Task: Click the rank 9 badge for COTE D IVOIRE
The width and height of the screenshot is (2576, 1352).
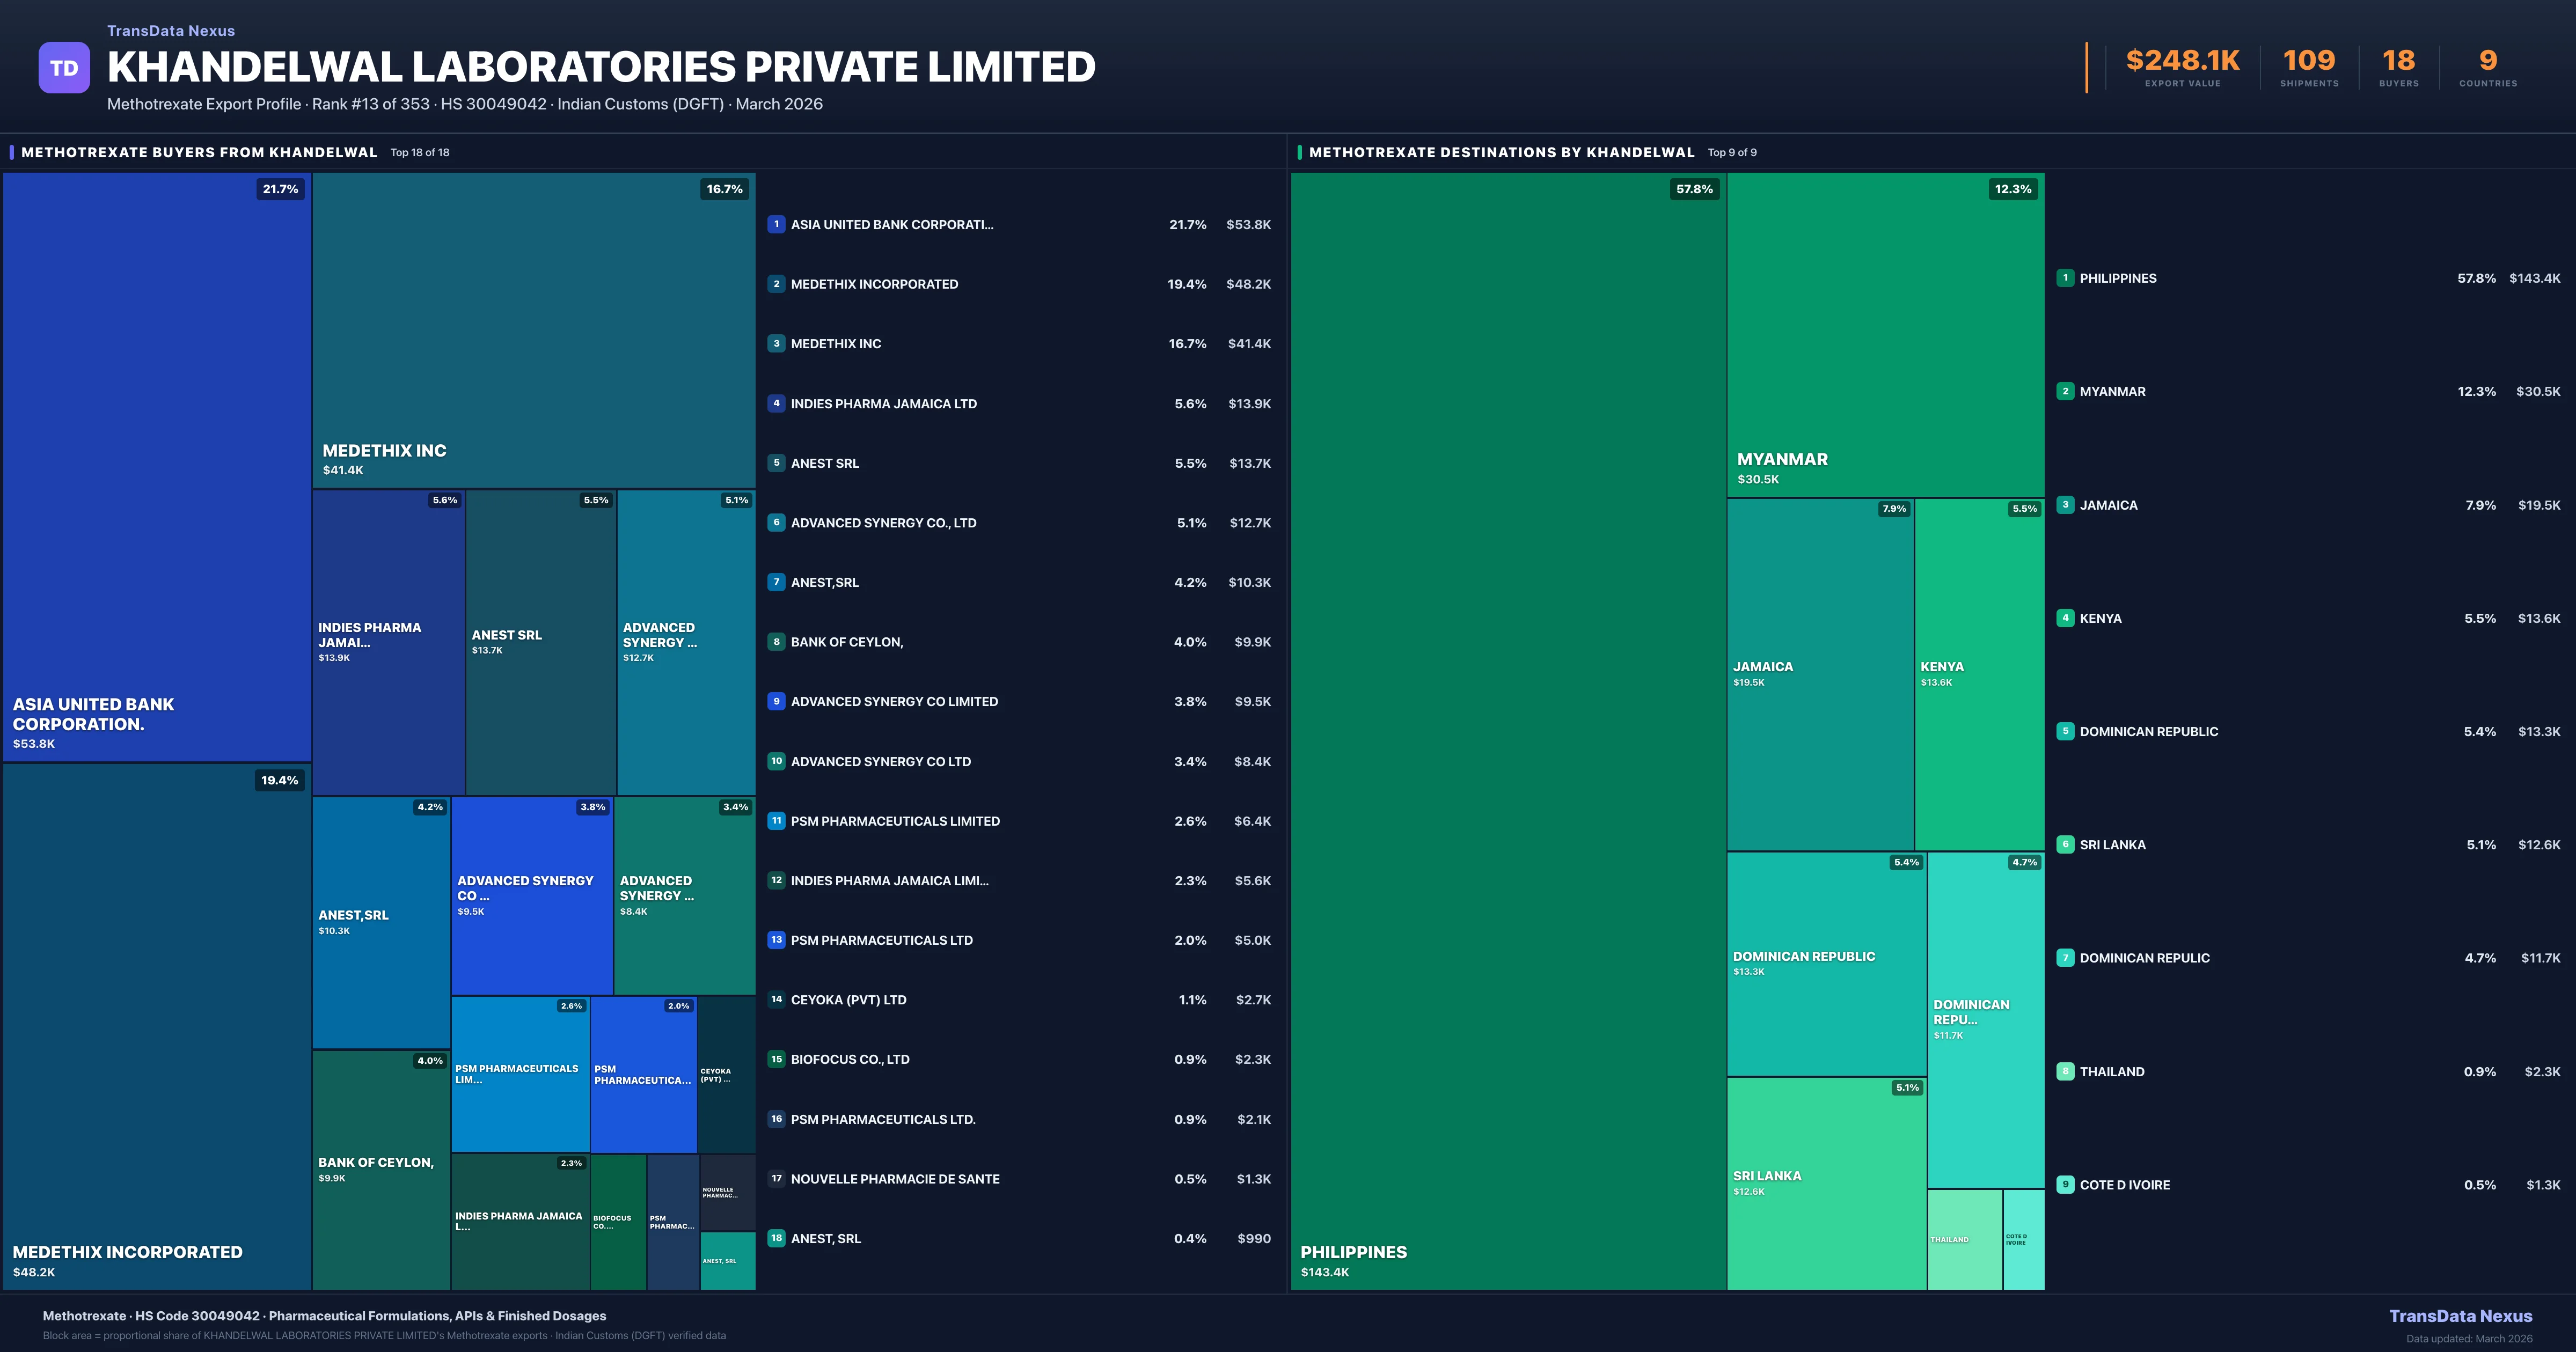Action: (2066, 1184)
